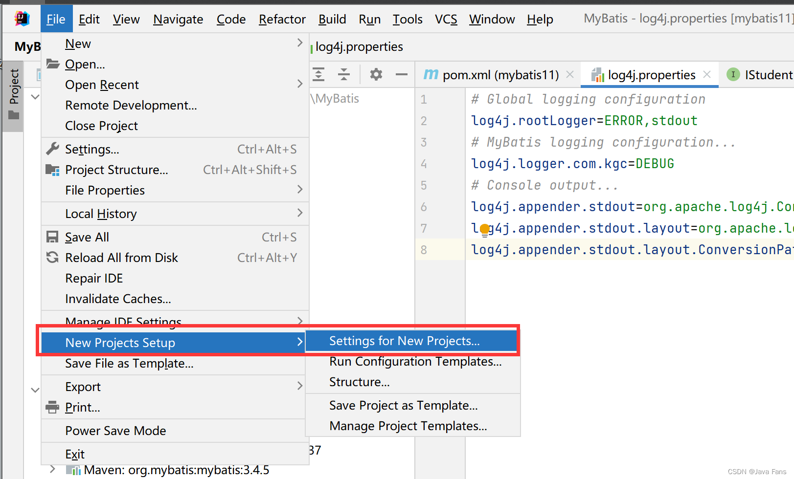This screenshot has width=794, height=479.
Task: Close the log4j.properties editor tab
Action: coord(707,74)
